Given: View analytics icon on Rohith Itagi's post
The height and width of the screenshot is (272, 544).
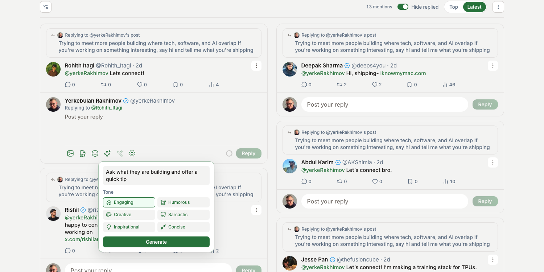Looking at the screenshot, I should pos(211,85).
